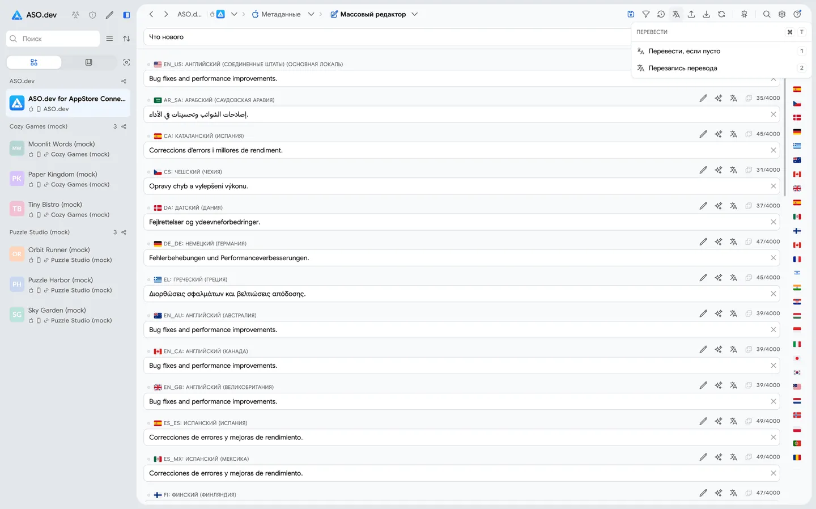Open the Что нового field selector
Image resolution: width=816 pixels, height=509 pixels.
click(386, 37)
